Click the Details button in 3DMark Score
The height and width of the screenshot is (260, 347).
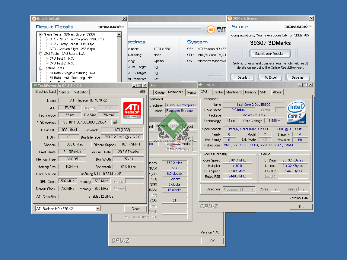pos(244,77)
